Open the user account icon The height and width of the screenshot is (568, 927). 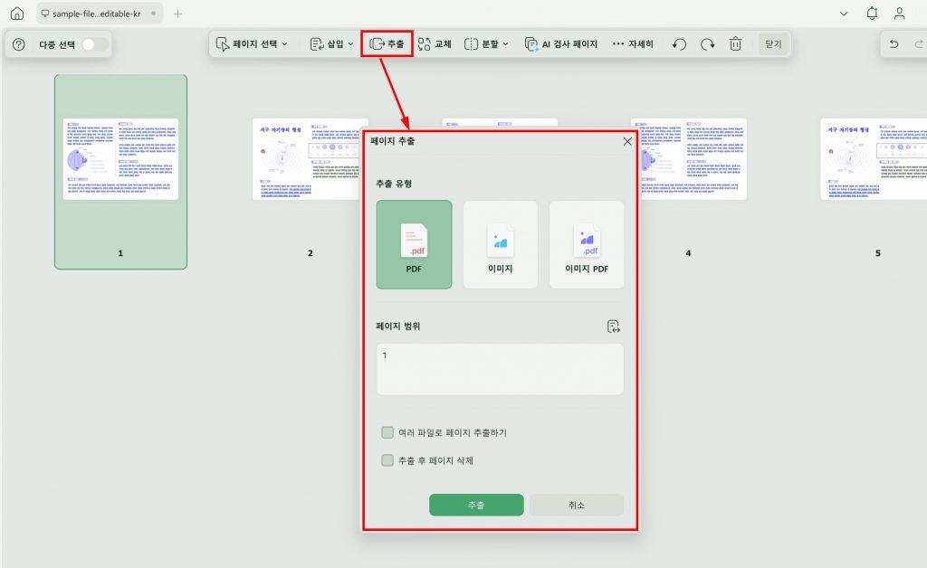(x=899, y=14)
